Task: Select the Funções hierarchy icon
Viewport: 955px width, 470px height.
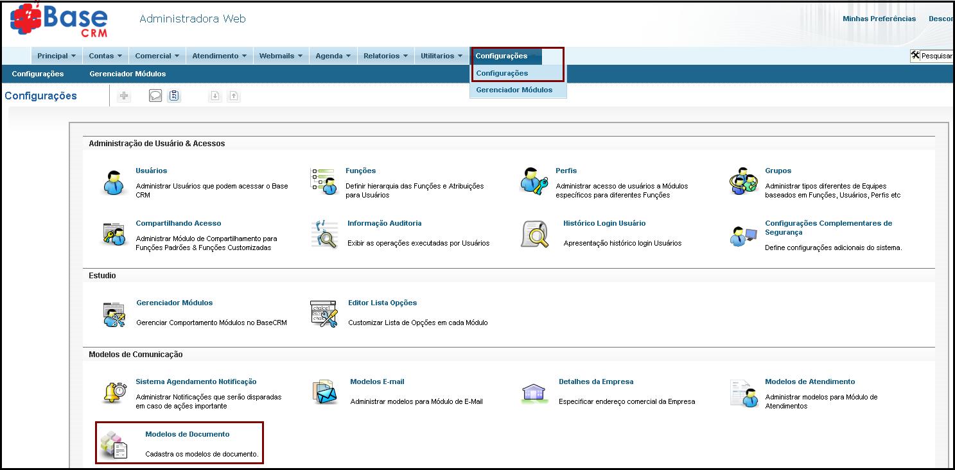Action: pos(324,181)
